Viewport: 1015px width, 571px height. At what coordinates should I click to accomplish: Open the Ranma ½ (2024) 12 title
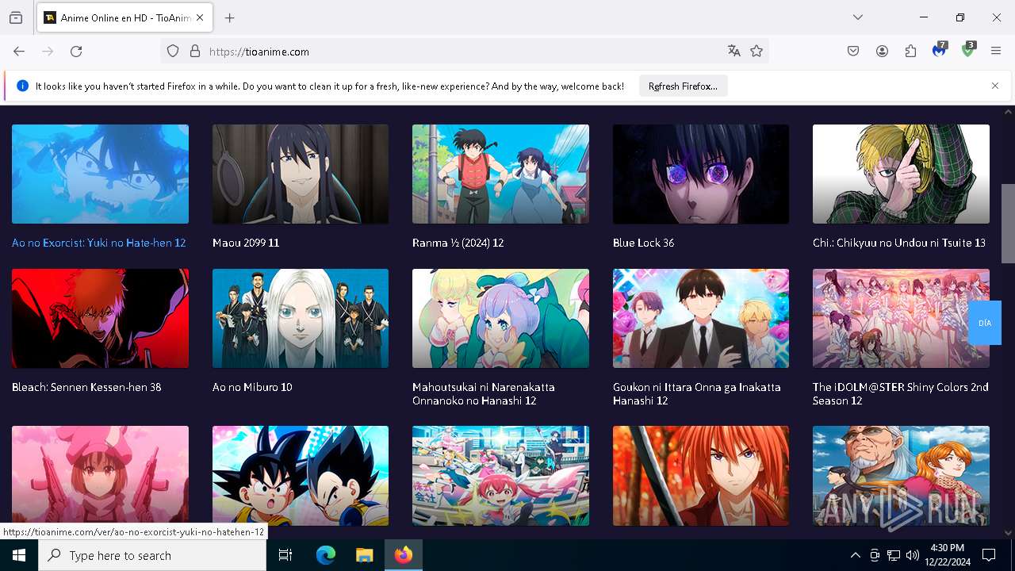[458, 243]
